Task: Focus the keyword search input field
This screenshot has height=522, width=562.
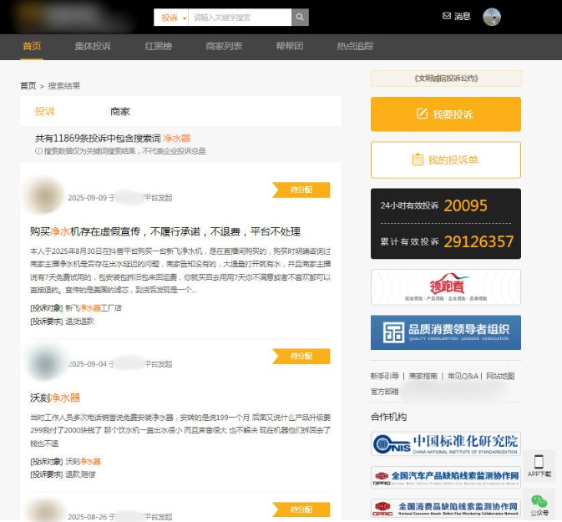Action: pos(240,18)
